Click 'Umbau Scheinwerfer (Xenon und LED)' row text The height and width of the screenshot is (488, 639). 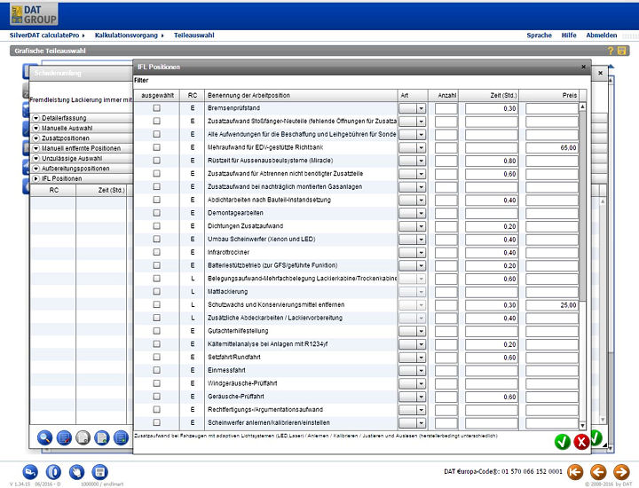[261, 239]
